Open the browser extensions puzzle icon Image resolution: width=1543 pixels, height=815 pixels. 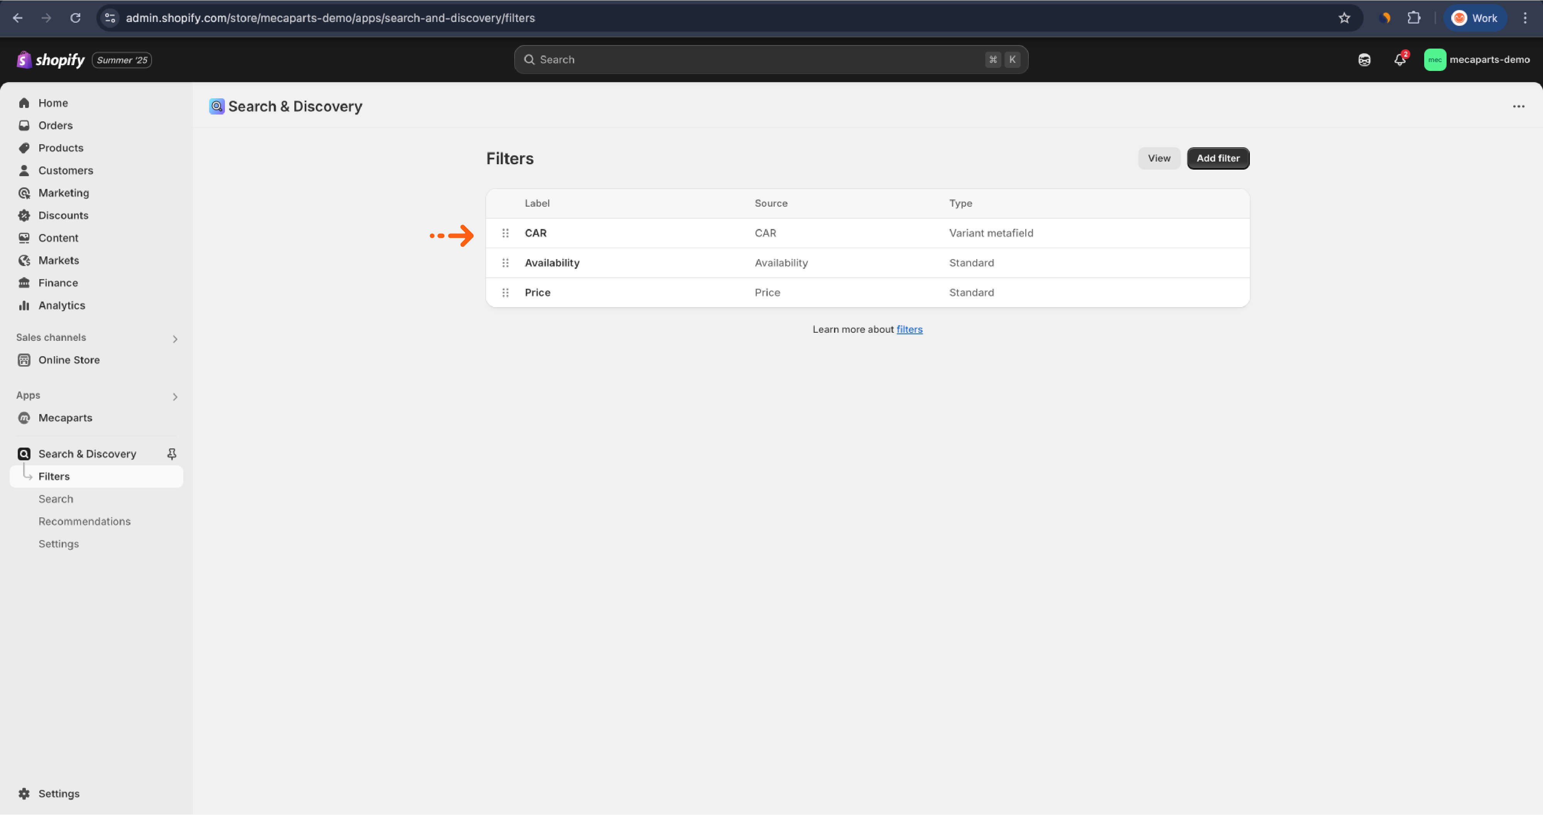pyautogui.click(x=1414, y=18)
